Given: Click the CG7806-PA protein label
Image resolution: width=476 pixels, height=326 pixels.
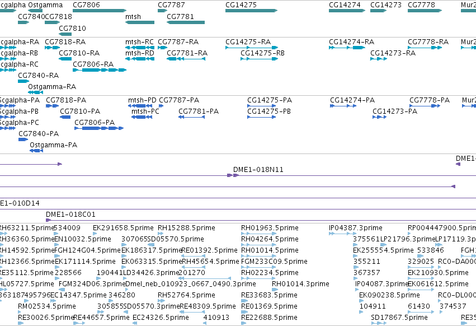Looking at the screenshot, I should click(x=95, y=123).
